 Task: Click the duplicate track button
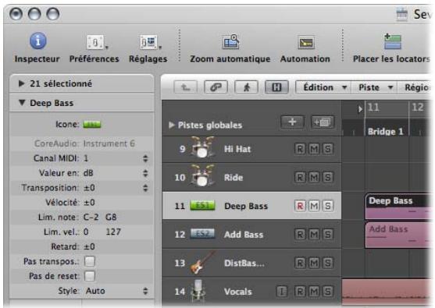[x=323, y=122]
